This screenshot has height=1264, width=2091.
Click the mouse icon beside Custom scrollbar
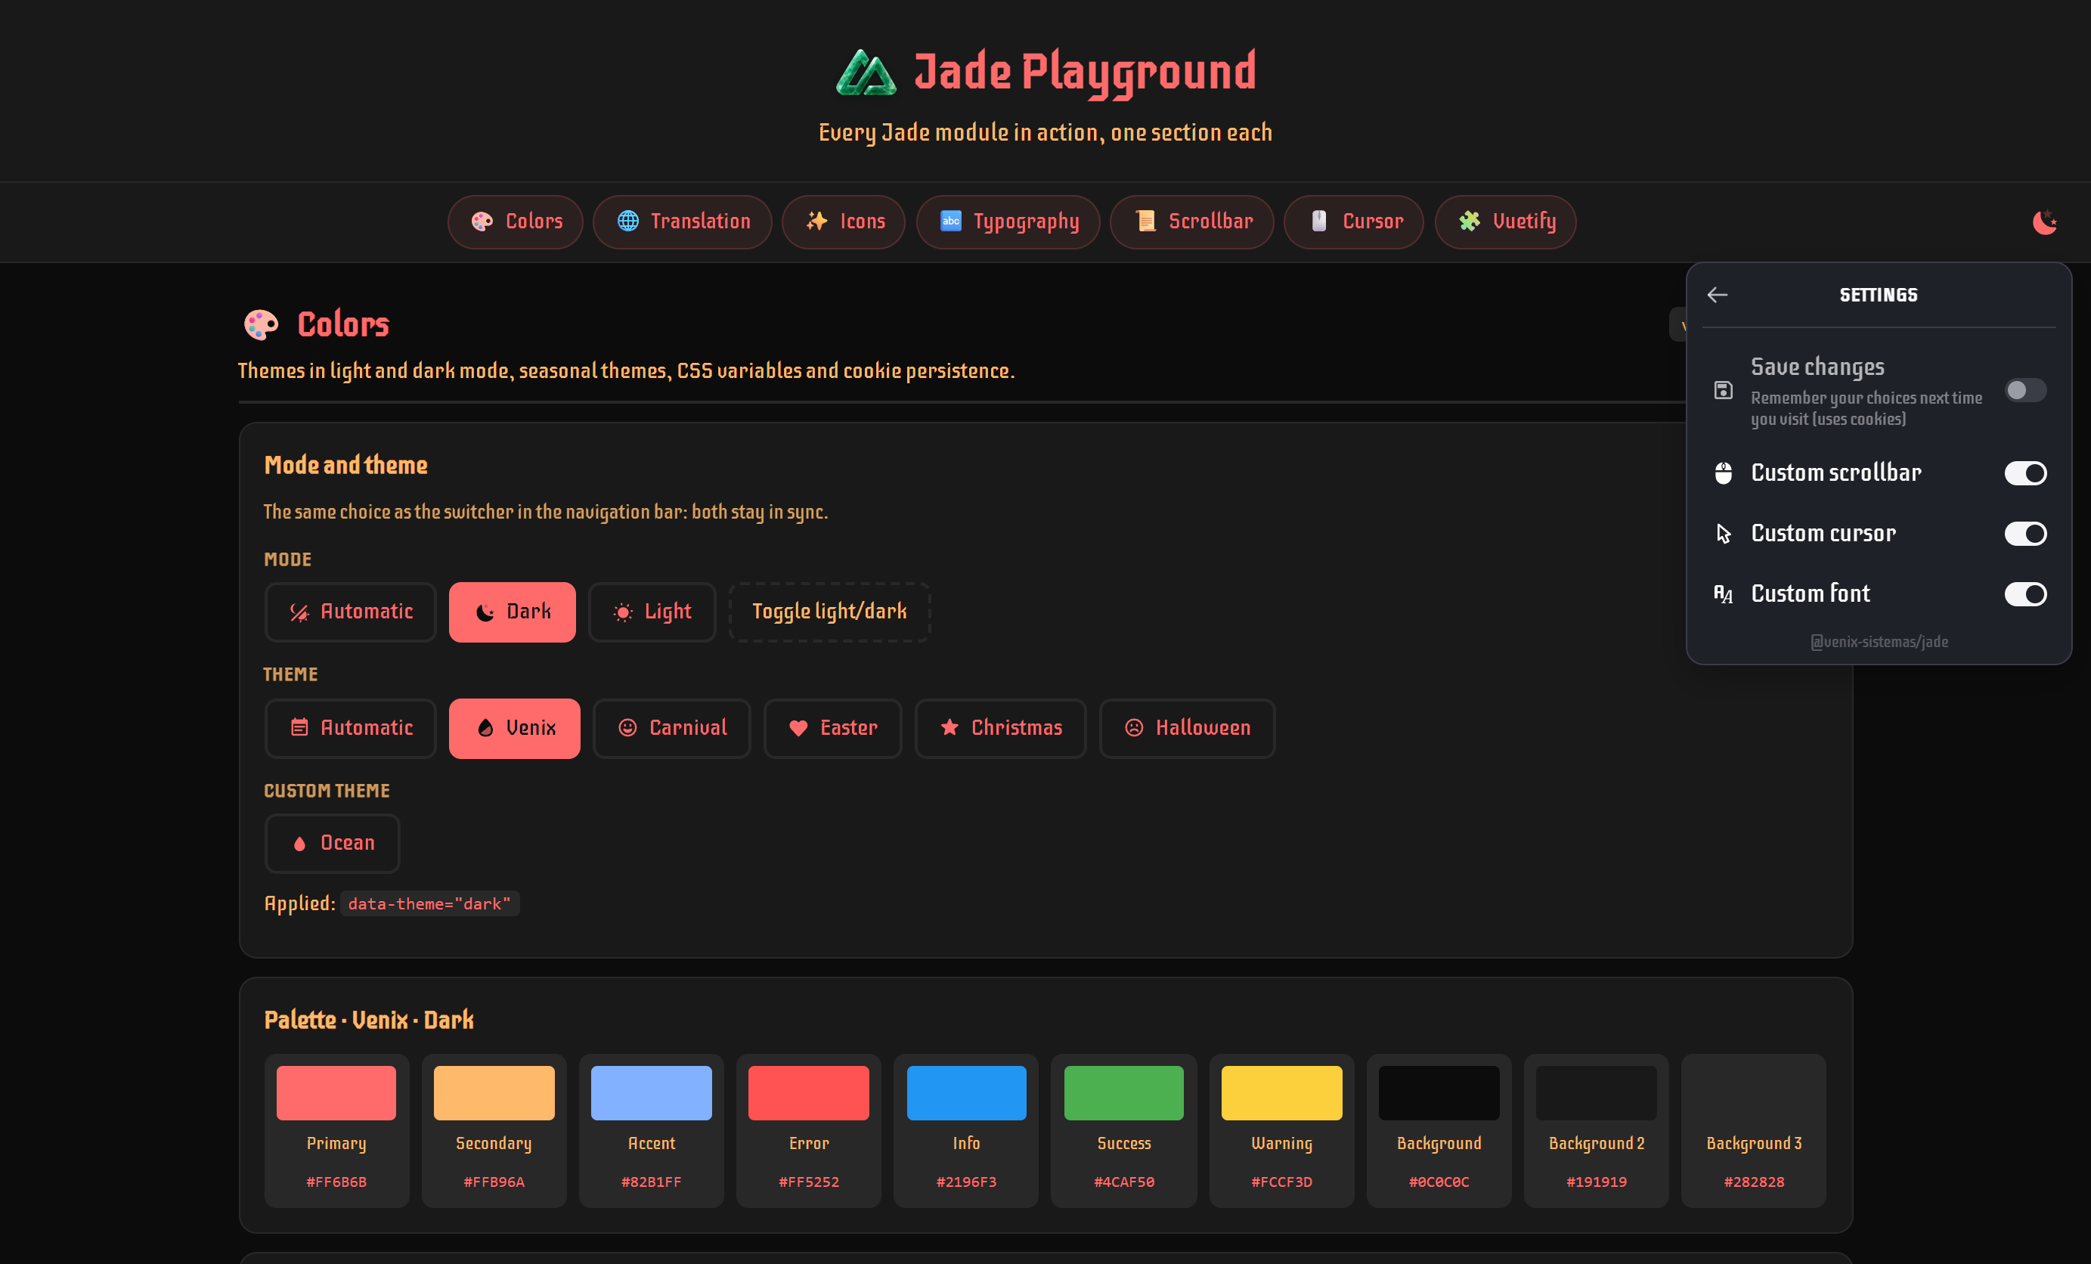(1723, 472)
